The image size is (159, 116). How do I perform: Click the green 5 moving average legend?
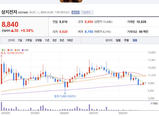[x=4, y=50]
